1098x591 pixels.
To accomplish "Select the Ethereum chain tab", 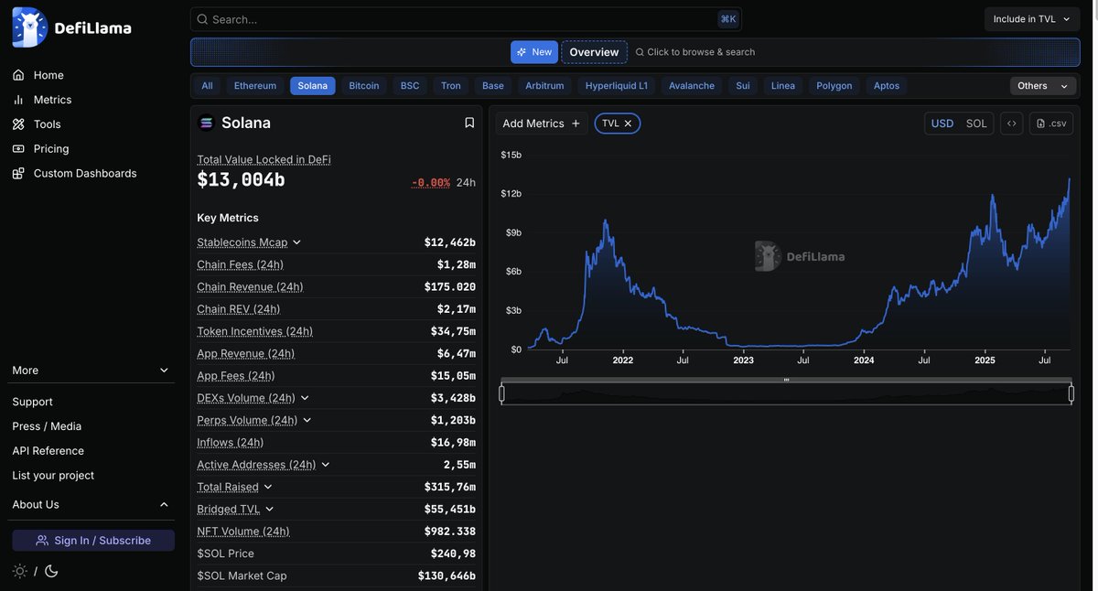I will pyautogui.click(x=255, y=86).
